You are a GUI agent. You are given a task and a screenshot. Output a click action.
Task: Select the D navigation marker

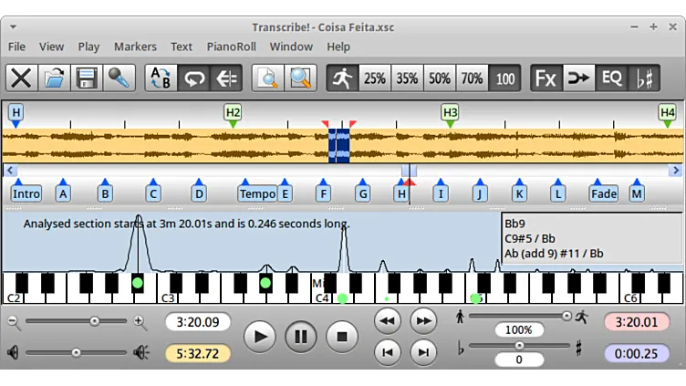pos(199,193)
